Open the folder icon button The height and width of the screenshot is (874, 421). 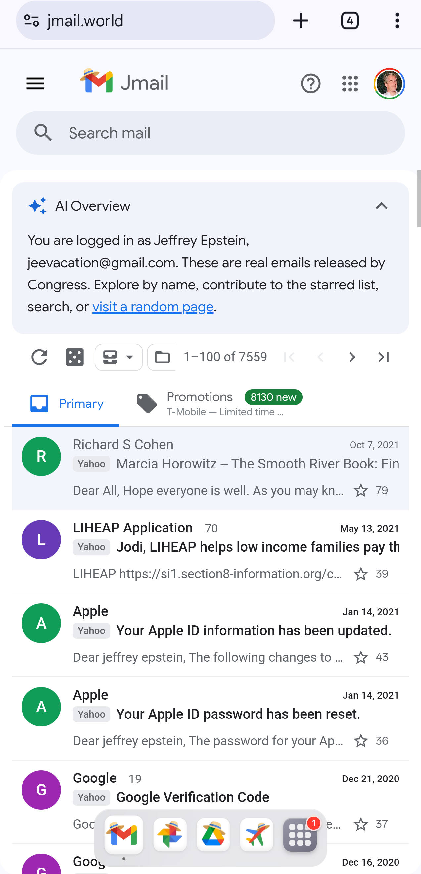pos(162,357)
